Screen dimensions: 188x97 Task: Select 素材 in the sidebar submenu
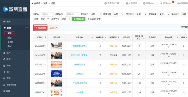(9, 46)
